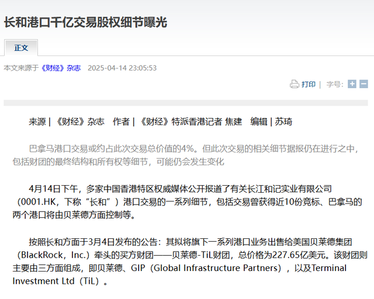The width and height of the screenshot is (374, 299).
Task: Click the author name 焦建
Action: click(234, 121)
